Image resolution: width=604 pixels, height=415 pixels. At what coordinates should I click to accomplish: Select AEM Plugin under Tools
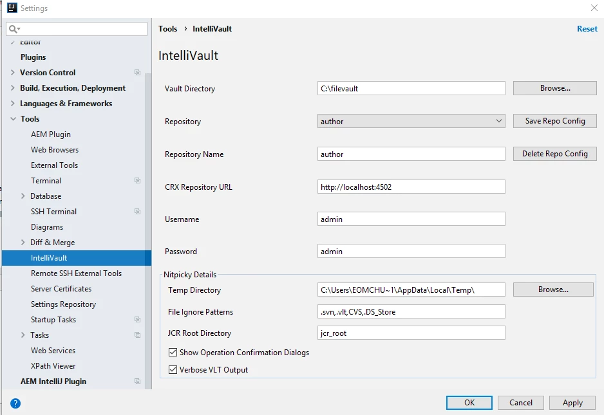coord(51,134)
